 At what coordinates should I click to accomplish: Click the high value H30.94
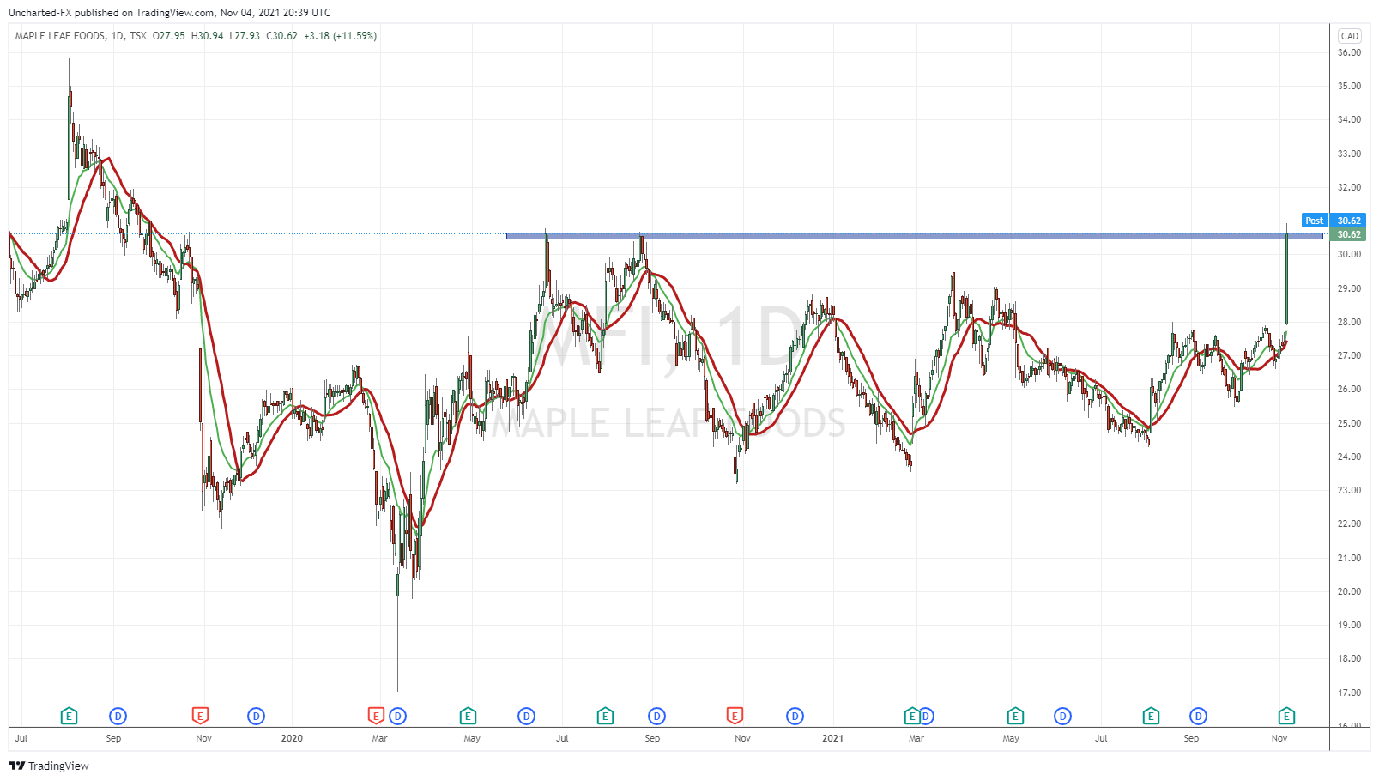[x=208, y=36]
